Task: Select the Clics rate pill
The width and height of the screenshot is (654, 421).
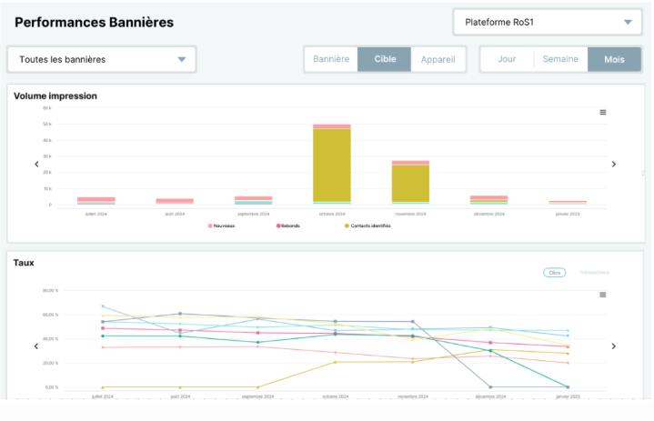Action: [554, 273]
